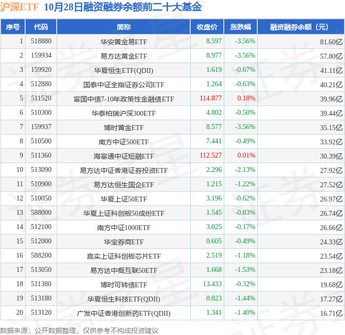The image size is (345, 335).
Task: Click balance value 81.60亿
Action: click(x=331, y=42)
